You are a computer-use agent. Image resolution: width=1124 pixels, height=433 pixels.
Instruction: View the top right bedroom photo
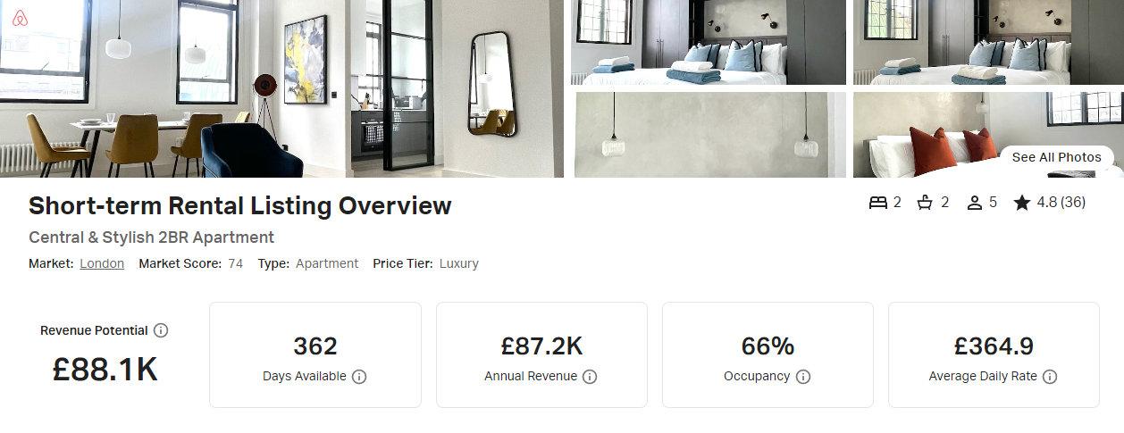pyautogui.click(x=988, y=42)
